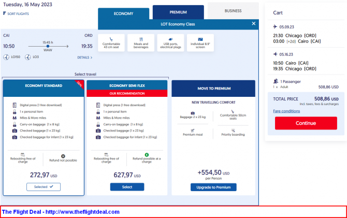Click Upgrade to Premium button
This screenshot has width=347, height=218.
(213, 187)
